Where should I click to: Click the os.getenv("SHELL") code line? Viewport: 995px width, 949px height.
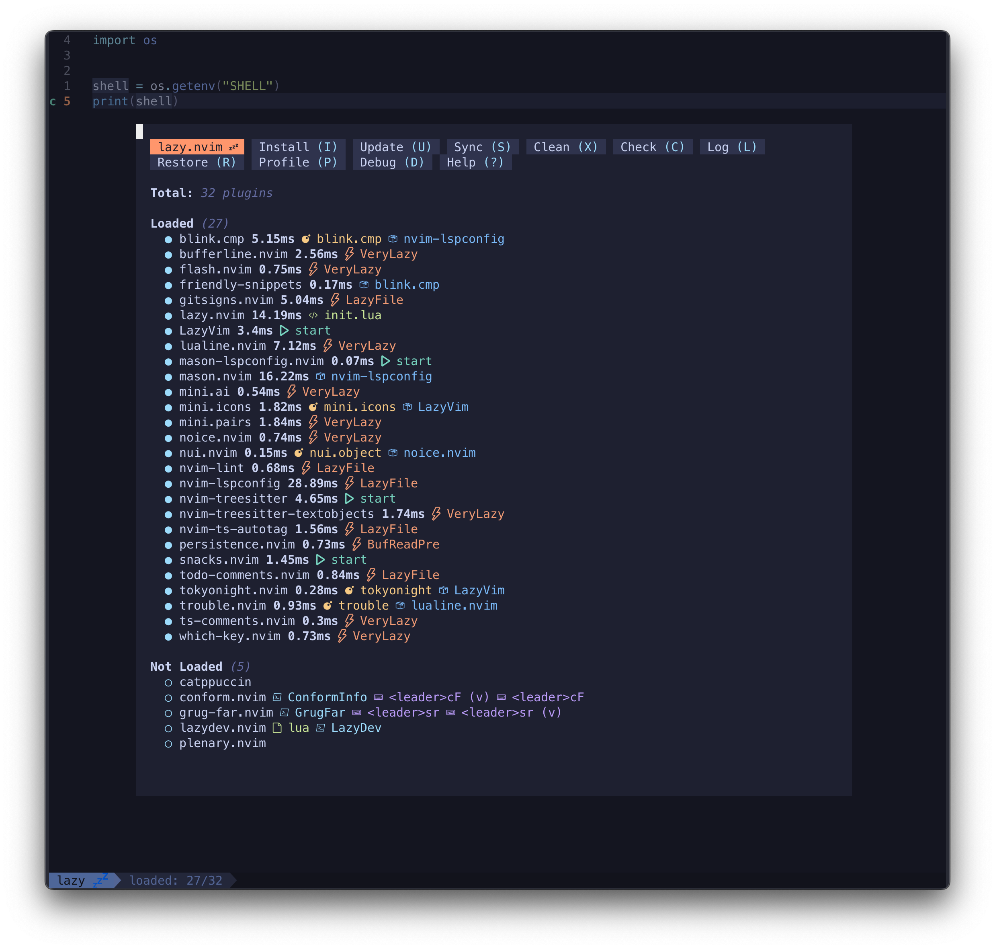186,86
